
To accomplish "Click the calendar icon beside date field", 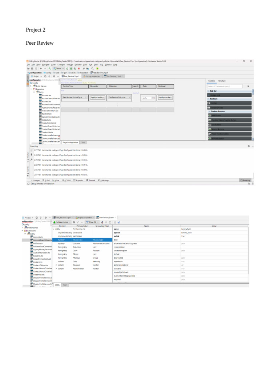I will [153, 98].
